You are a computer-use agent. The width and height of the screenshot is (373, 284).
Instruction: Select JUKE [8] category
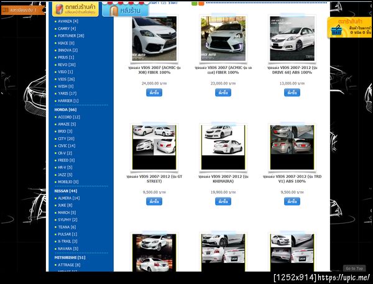pyautogui.click(x=65, y=205)
